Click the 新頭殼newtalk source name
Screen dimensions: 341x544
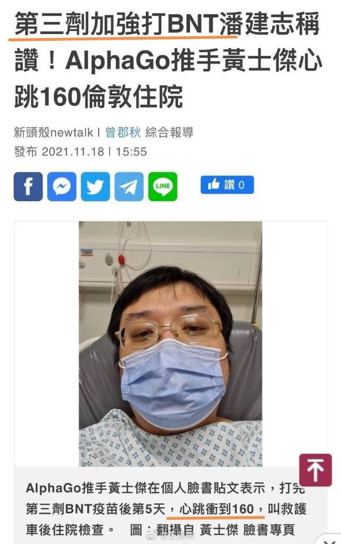(x=54, y=132)
